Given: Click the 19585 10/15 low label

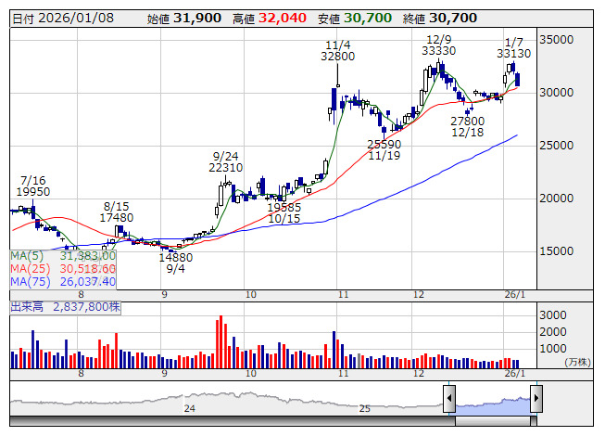Looking at the screenshot, I should pyautogui.click(x=284, y=212).
